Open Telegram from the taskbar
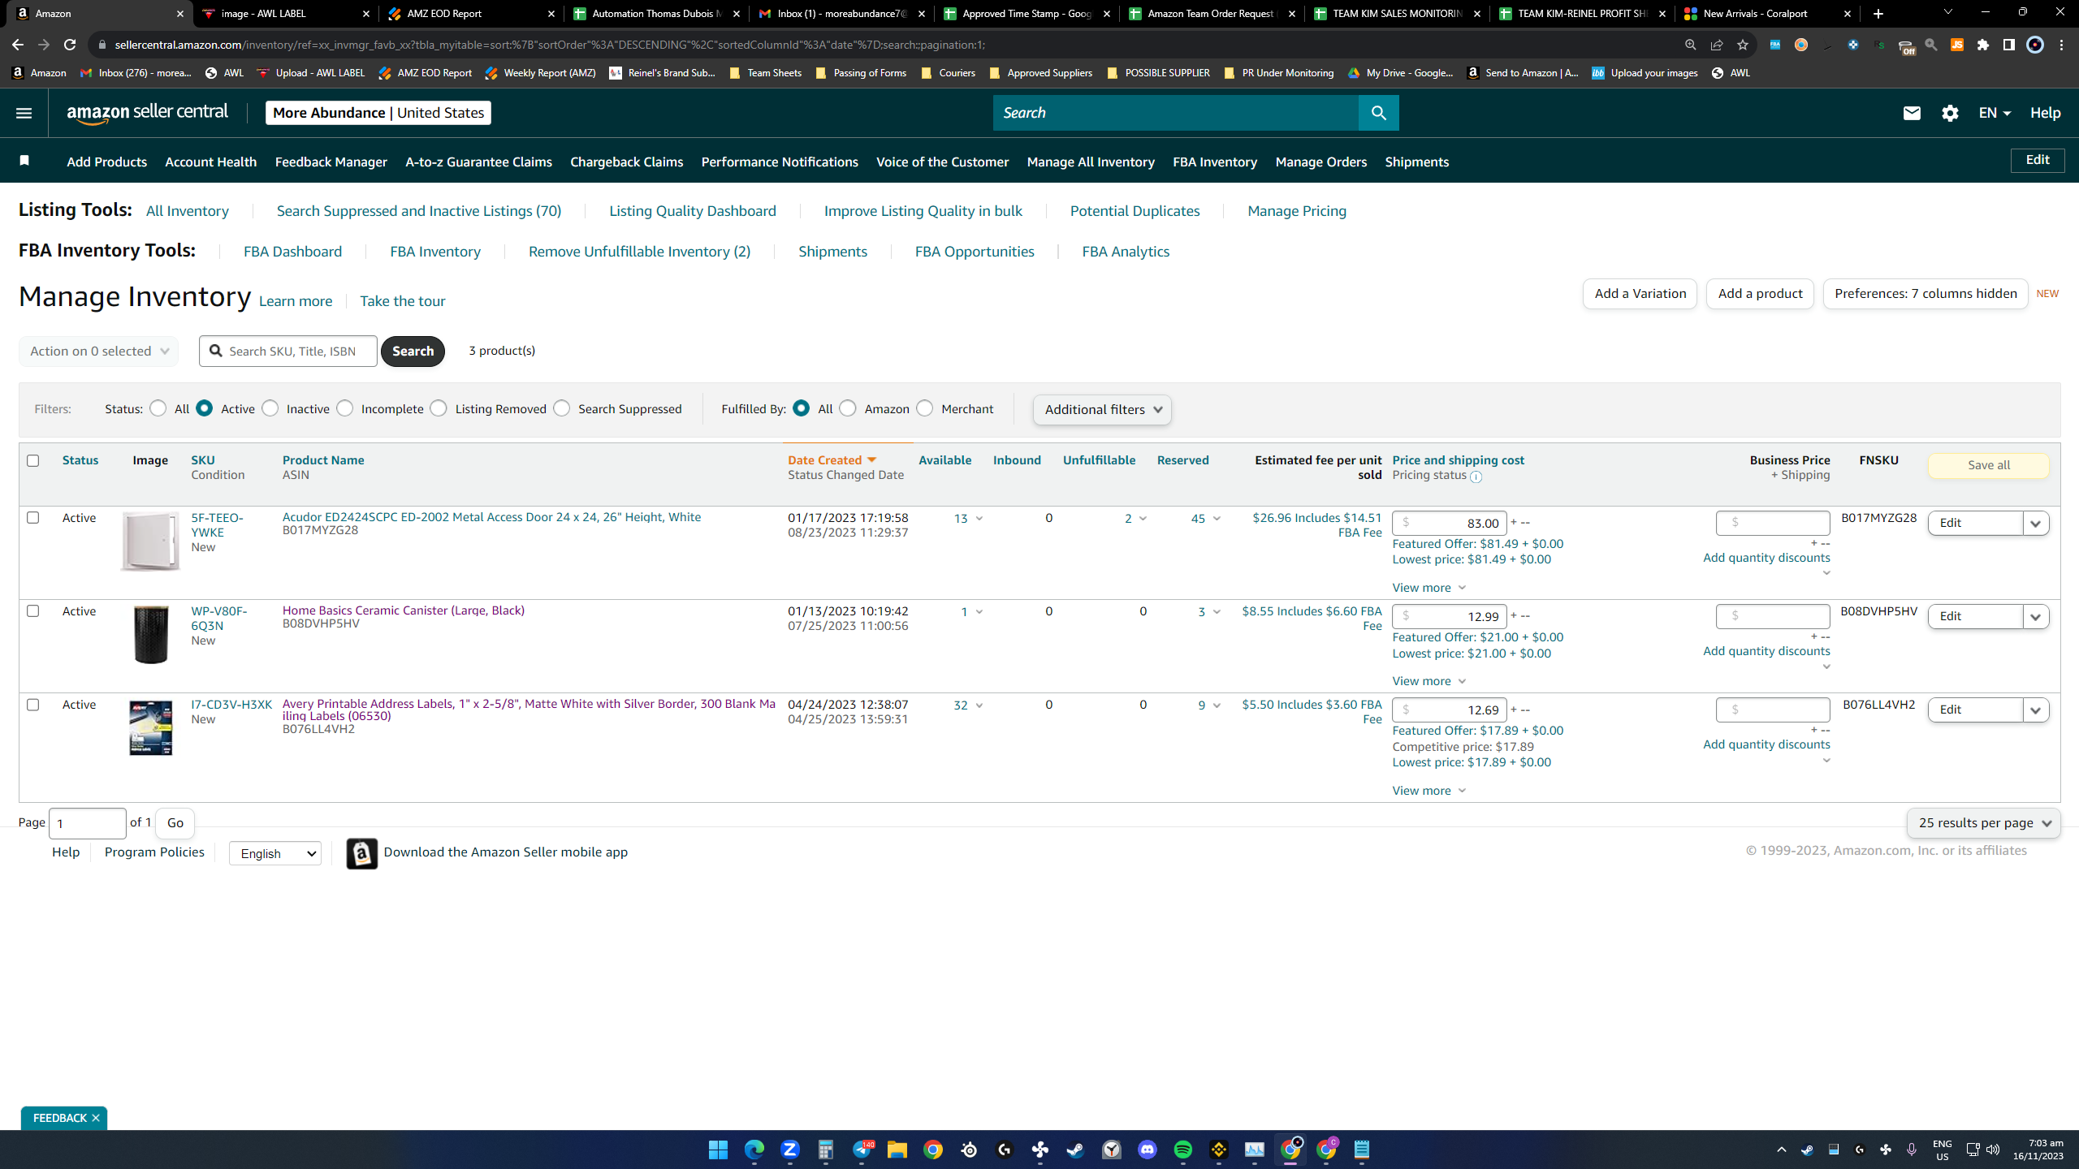Viewport: 2079px width, 1169px height. tap(862, 1150)
